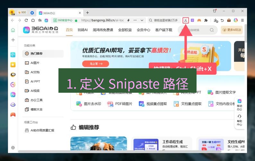Click the page search magnifier icon
The image size is (255, 161).
pyautogui.click(x=212, y=30)
